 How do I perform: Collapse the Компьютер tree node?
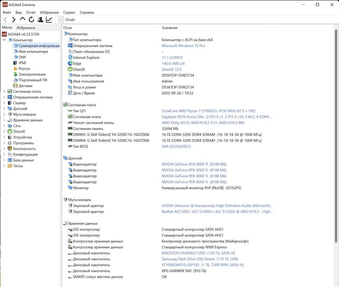point(4,40)
